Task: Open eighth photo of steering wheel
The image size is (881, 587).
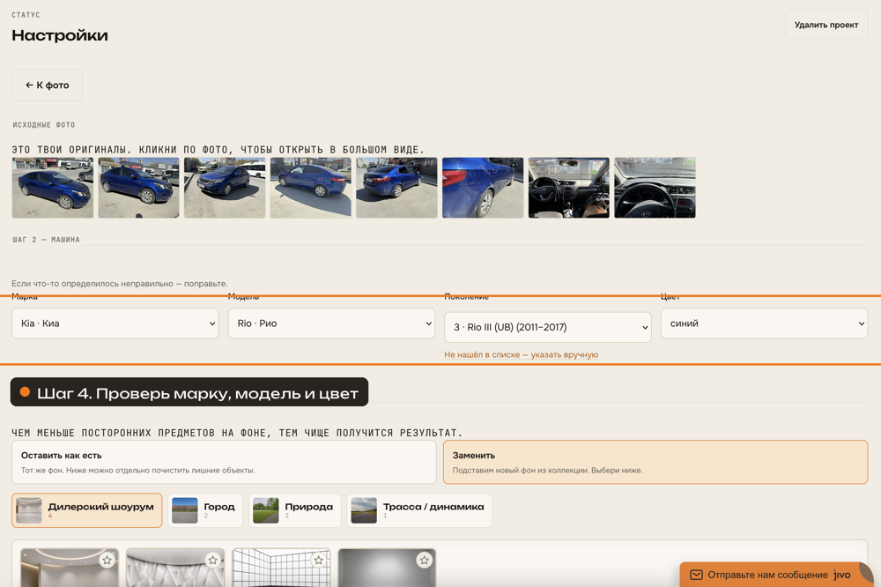Action: point(655,188)
